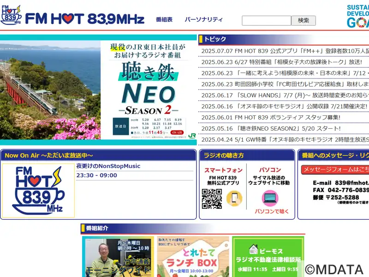Open the 公開収録 7/21開催決定 topic

pos(284,106)
